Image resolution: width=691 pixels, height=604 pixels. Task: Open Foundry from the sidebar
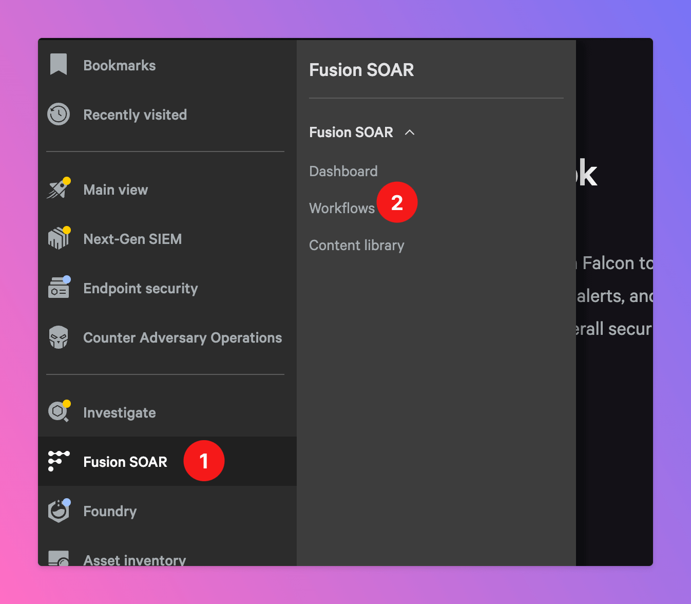pos(110,511)
